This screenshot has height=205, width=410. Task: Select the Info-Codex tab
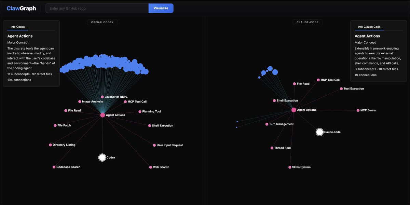[18, 27]
